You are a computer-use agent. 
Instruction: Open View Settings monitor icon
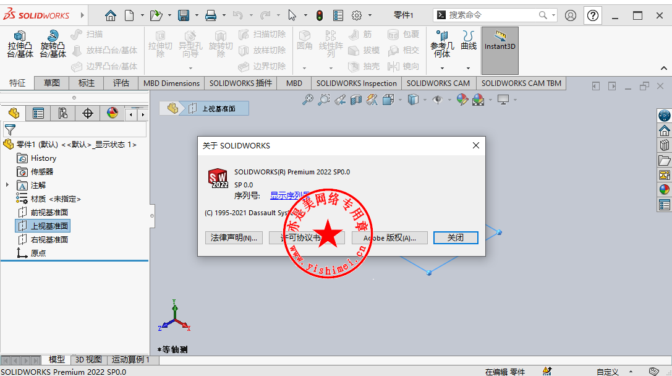tap(503, 100)
